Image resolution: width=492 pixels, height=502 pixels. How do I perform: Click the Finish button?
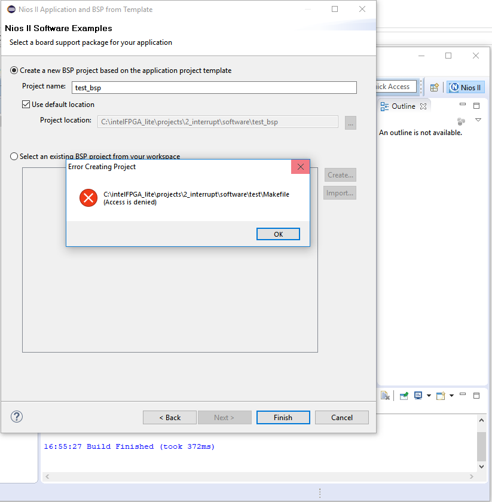tap(283, 418)
